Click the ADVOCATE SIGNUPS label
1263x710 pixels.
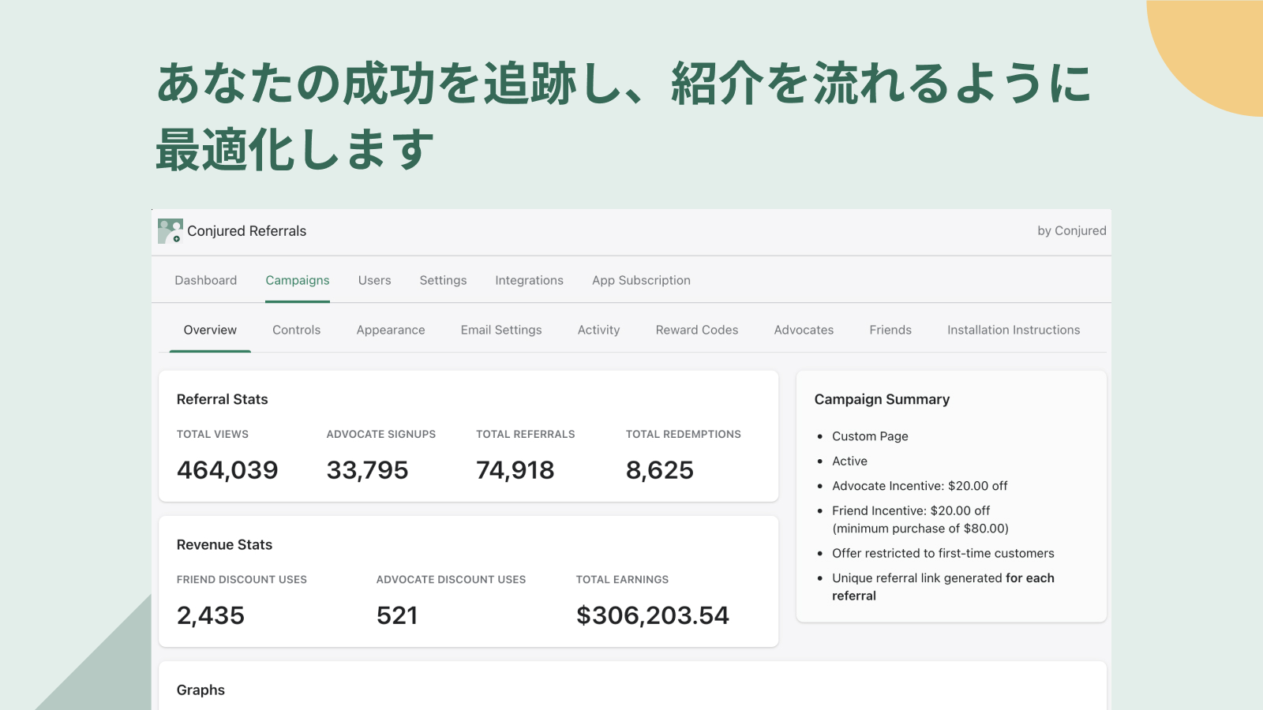point(381,434)
